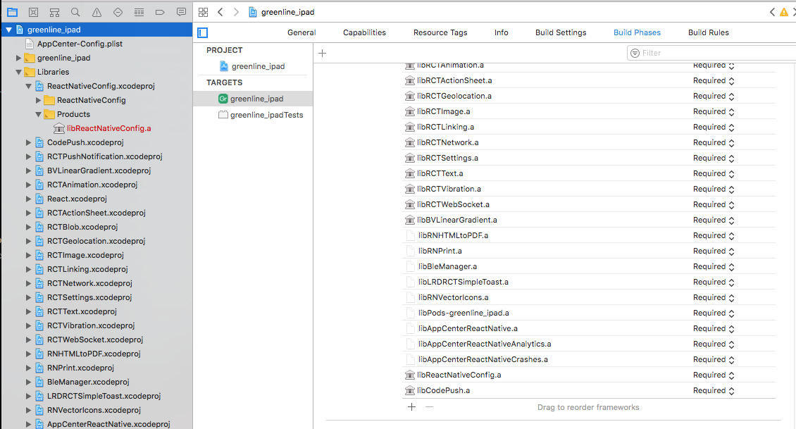Collapse the greenline_ipad root project
The image size is (796, 429).
pyautogui.click(x=8, y=30)
